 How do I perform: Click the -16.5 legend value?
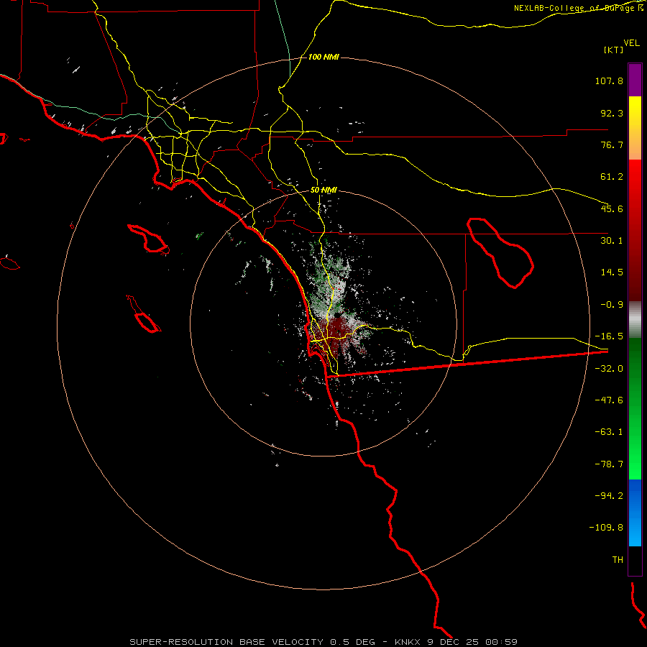point(609,336)
